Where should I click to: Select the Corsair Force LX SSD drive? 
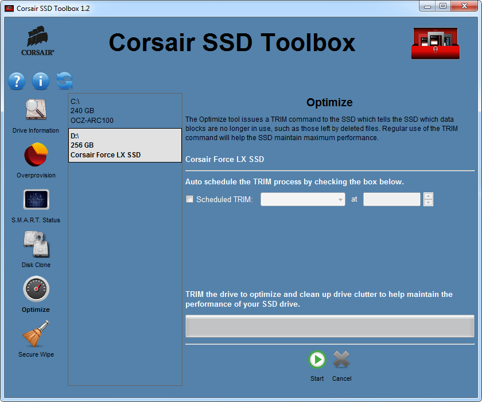[x=125, y=145]
